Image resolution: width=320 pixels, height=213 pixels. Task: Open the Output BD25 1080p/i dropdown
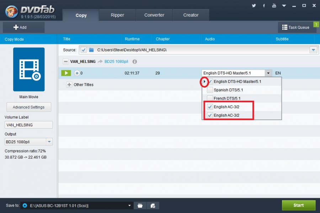28,142
